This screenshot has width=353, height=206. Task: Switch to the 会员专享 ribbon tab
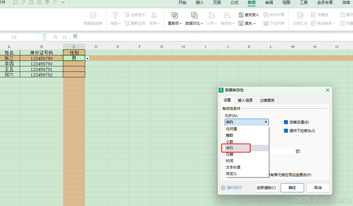(325, 2)
